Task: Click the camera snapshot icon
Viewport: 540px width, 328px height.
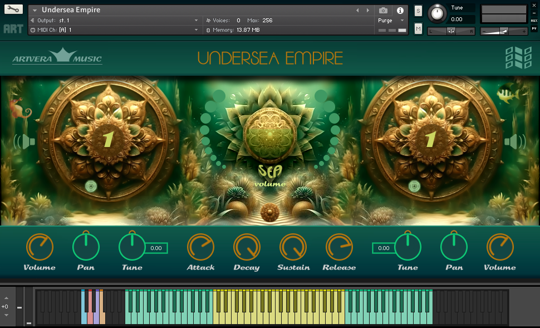Action: pos(383,11)
